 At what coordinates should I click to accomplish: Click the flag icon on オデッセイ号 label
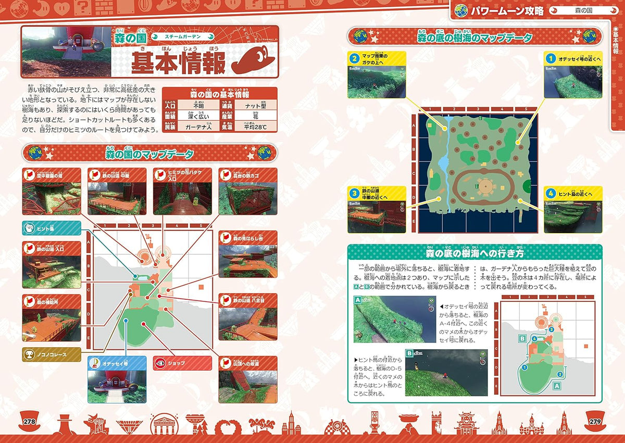[96, 363]
